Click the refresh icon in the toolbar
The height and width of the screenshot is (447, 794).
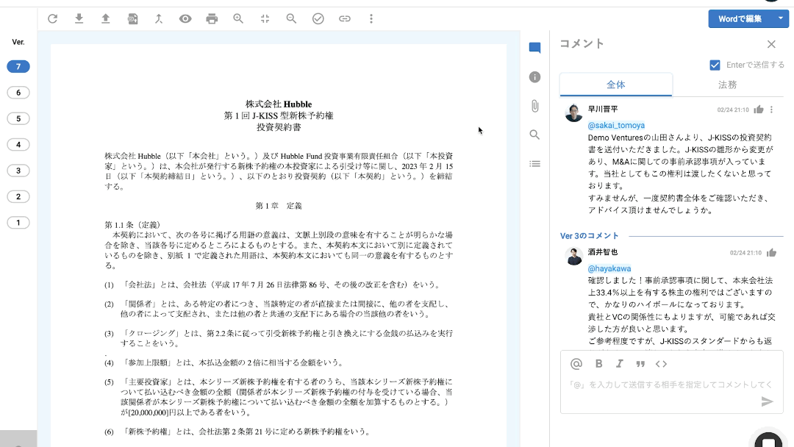(x=52, y=18)
